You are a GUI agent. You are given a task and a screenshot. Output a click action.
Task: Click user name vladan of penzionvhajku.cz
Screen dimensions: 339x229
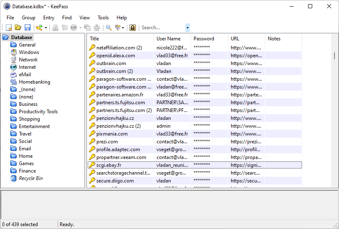point(164,118)
